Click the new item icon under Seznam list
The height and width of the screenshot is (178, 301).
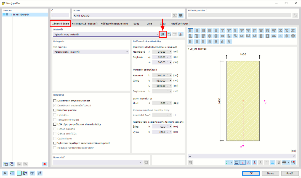pyautogui.click(x=6, y=164)
